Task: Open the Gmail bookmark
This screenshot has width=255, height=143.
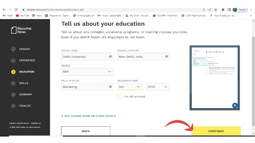Action: point(8,15)
